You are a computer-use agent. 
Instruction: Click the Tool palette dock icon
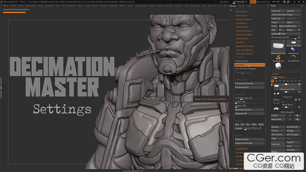(x=302, y=6)
